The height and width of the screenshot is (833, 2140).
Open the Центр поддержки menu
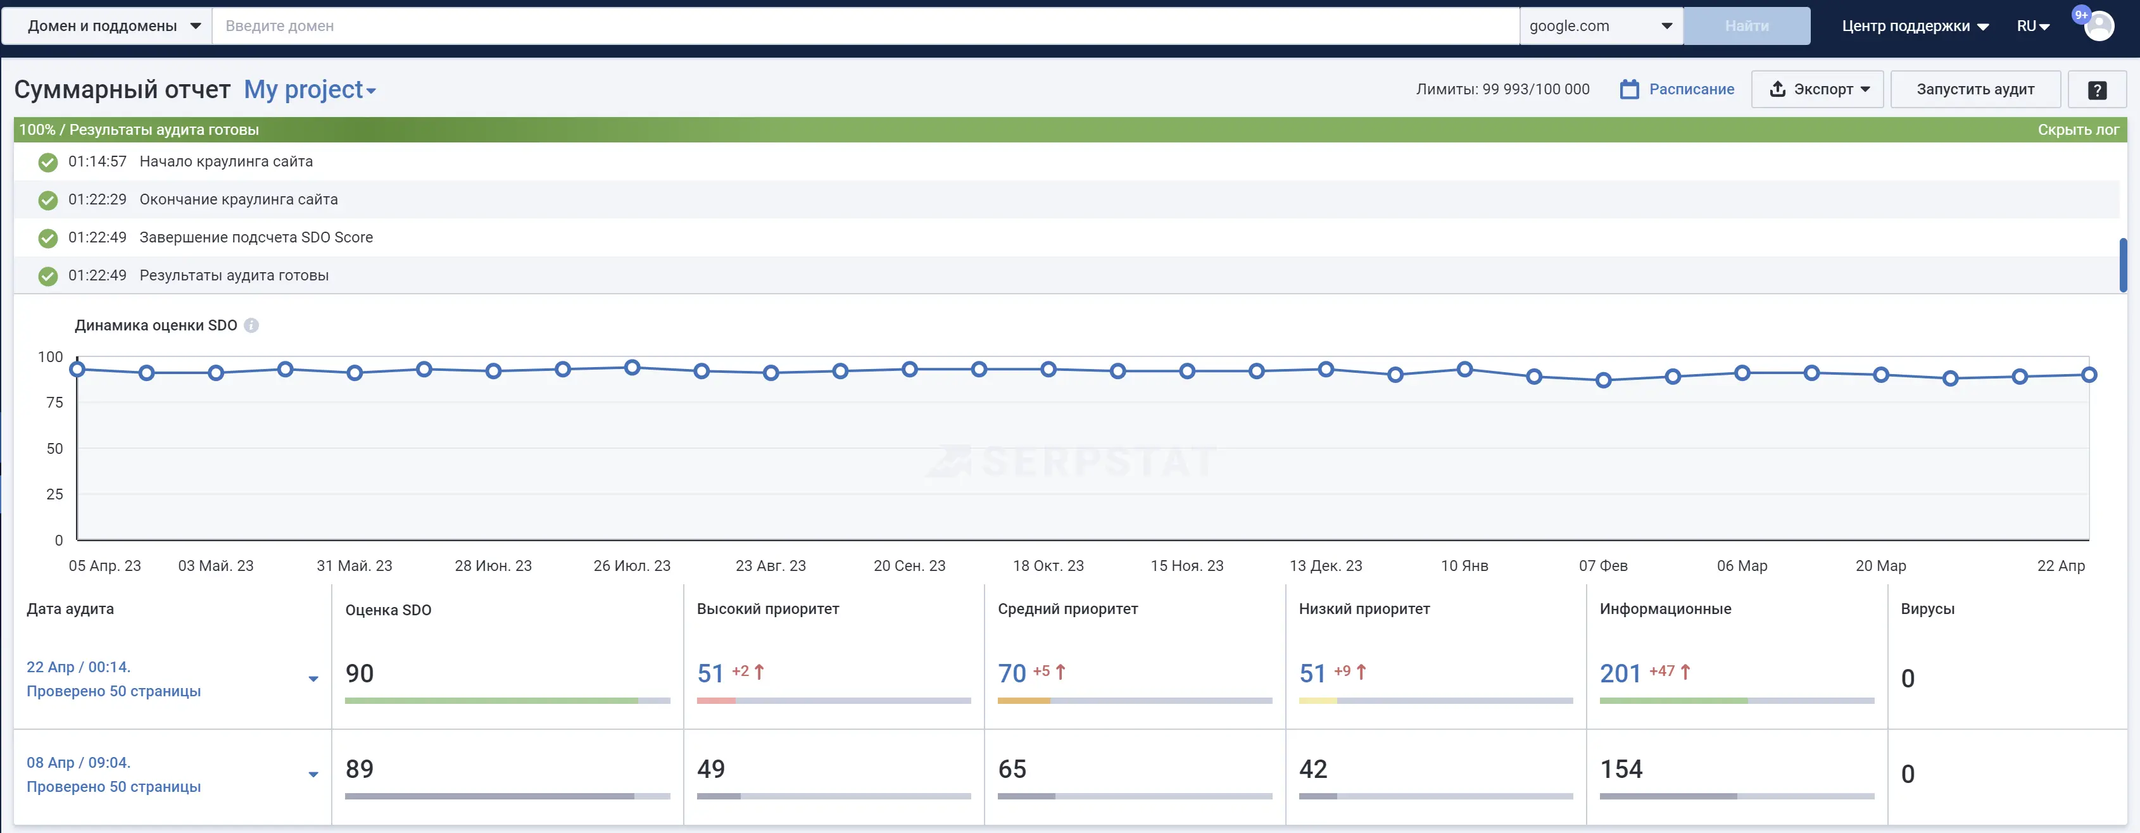pos(1914,26)
